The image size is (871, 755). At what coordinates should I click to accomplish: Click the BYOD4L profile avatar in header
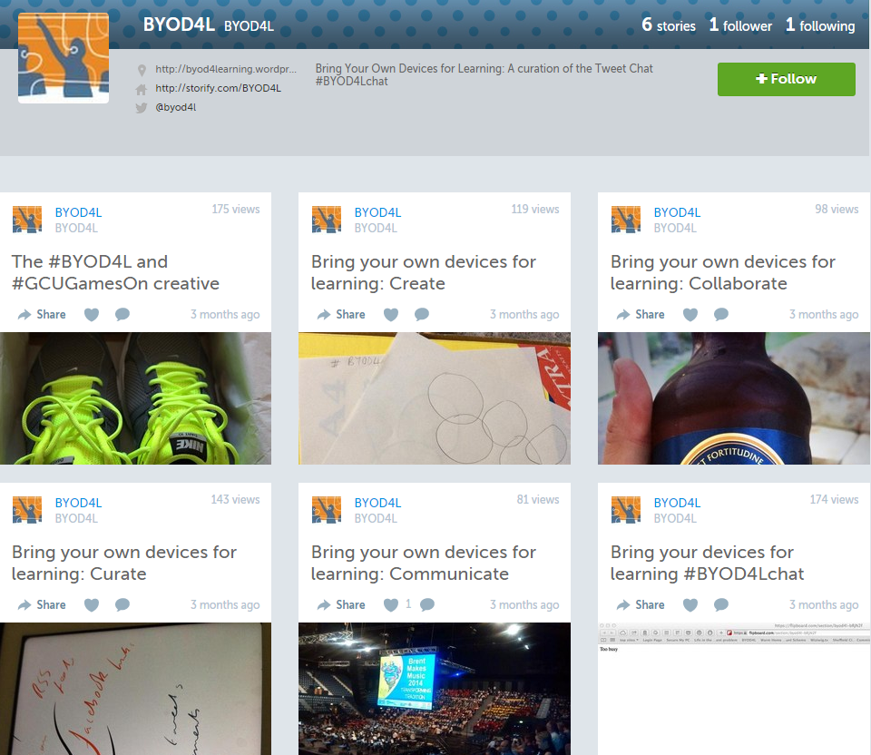[64, 58]
